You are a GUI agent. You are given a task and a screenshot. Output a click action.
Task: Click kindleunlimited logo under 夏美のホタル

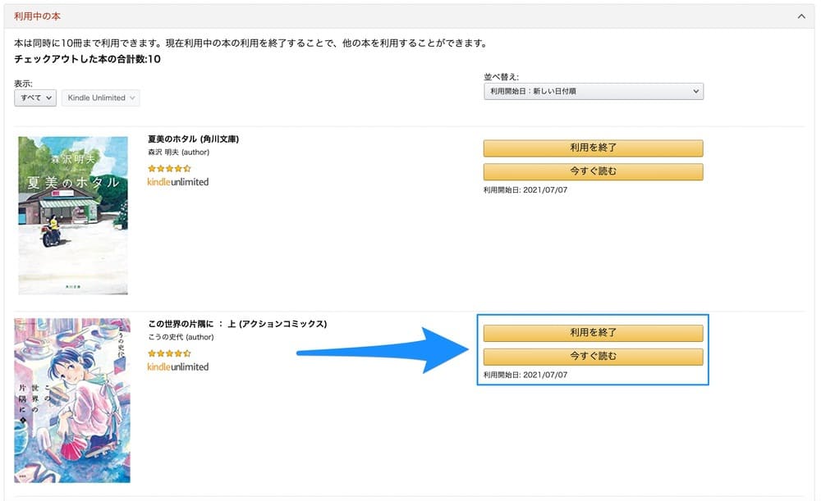178,182
